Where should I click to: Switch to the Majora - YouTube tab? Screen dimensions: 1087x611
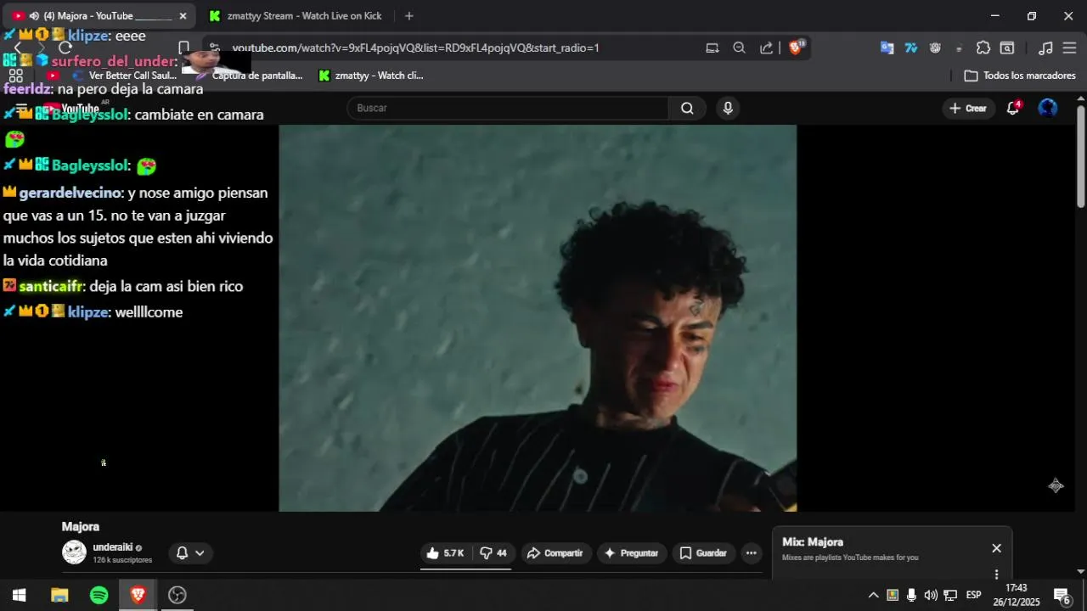(98, 16)
